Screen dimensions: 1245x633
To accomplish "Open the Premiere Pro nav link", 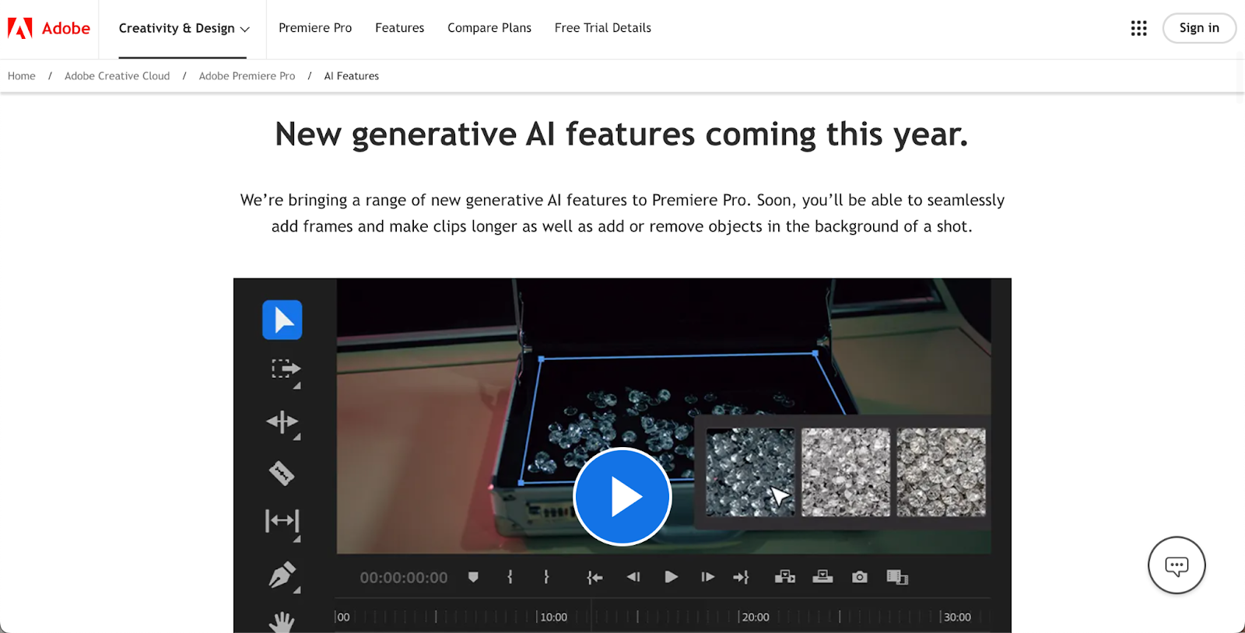I will pyautogui.click(x=315, y=28).
